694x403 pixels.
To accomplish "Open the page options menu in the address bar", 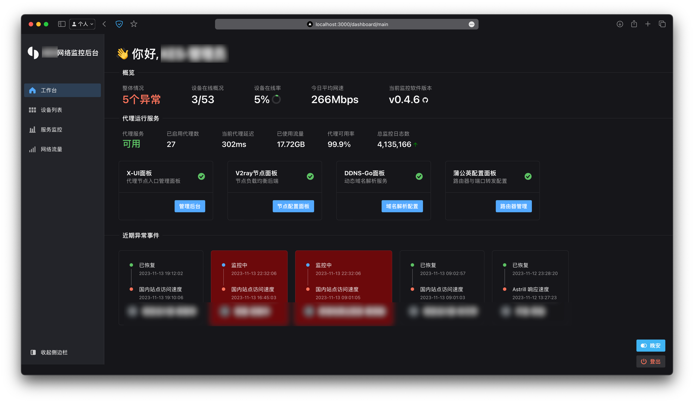I will [471, 24].
